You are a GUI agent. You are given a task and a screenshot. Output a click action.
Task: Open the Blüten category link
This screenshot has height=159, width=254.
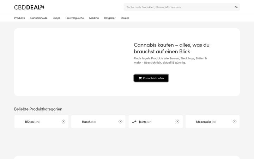(x=42, y=122)
